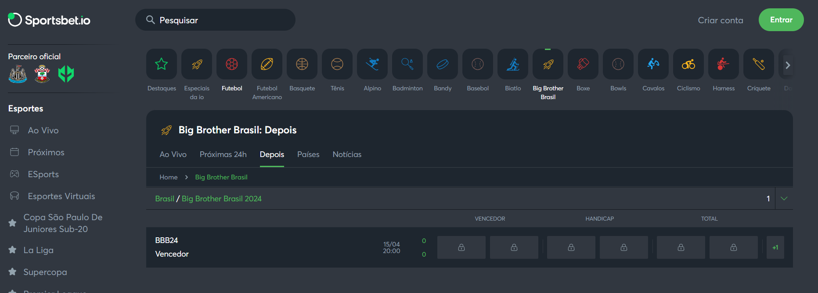The width and height of the screenshot is (818, 293).
Task: Click first locked Total odds button
Action: (x=681, y=247)
